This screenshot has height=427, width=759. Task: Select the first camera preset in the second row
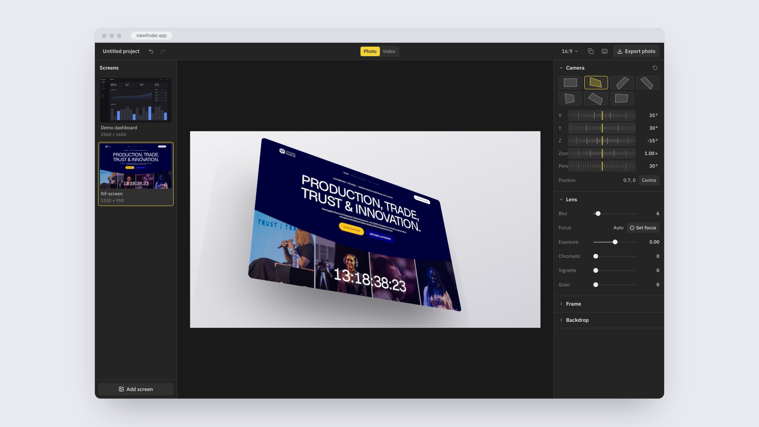tap(570, 98)
